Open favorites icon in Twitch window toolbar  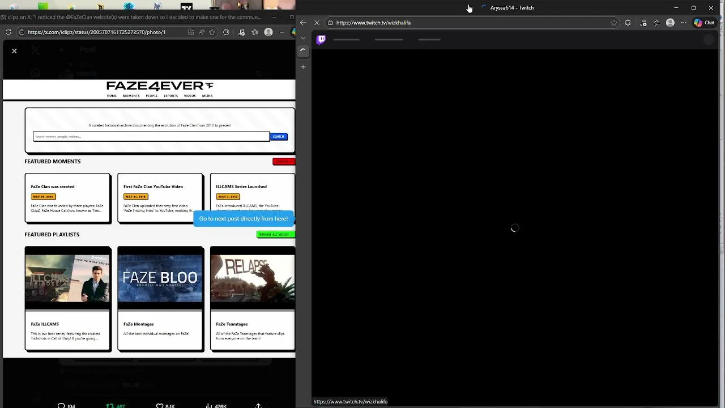[x=656, y=23]
